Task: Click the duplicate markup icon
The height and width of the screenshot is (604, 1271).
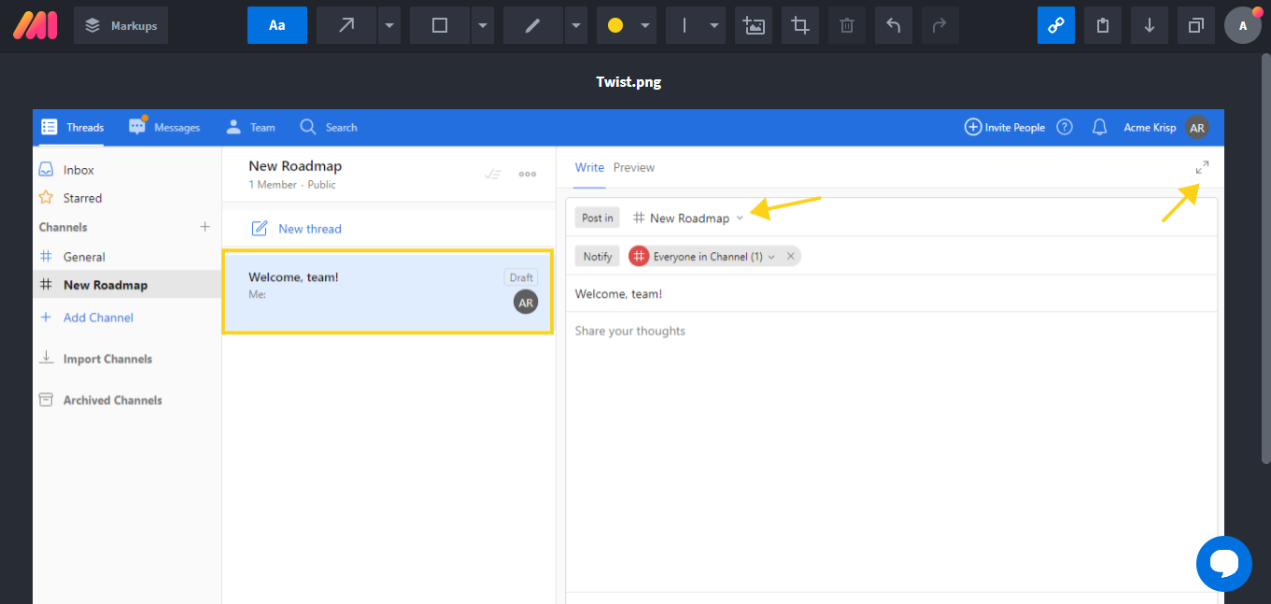Action: coord(1196,25)
